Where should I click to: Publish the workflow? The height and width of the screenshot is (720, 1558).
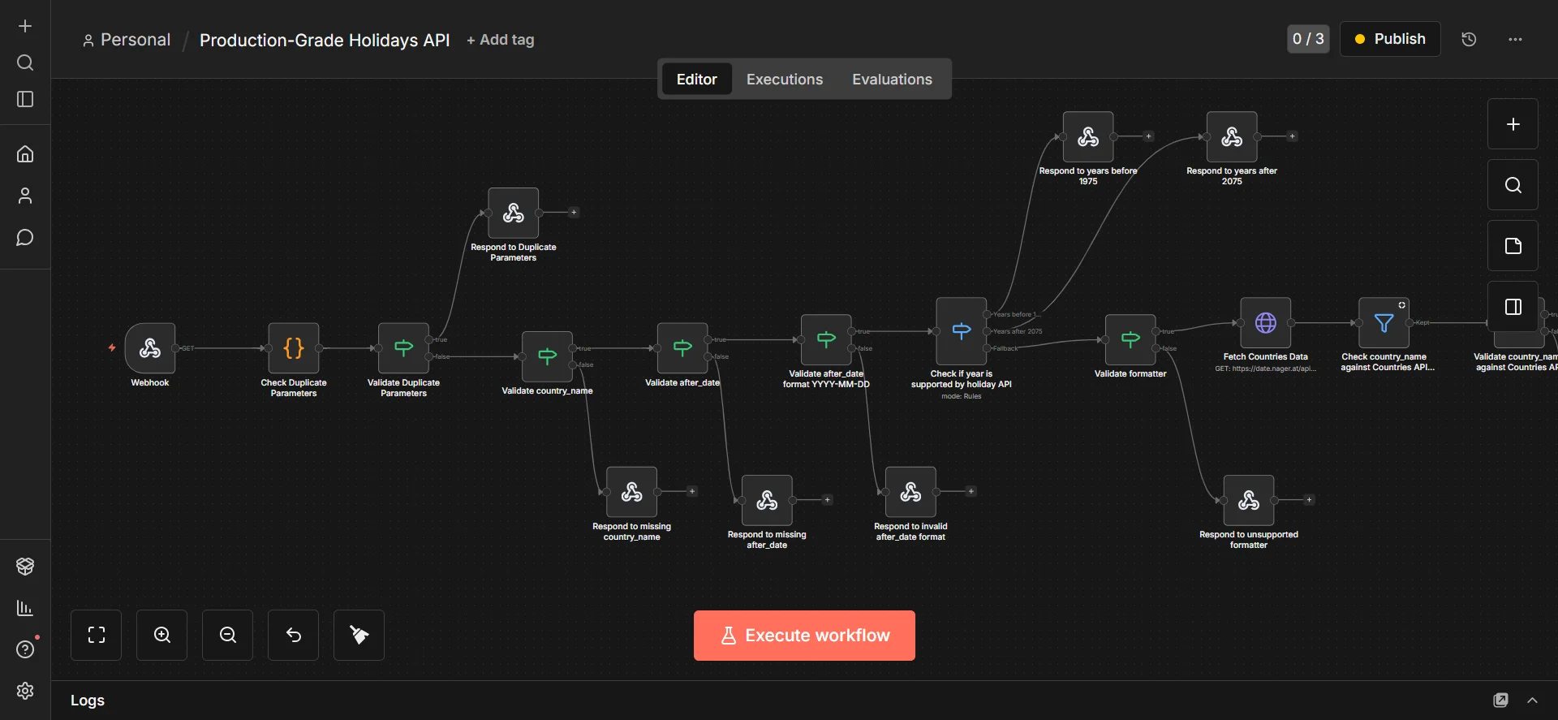(1390, 39)
